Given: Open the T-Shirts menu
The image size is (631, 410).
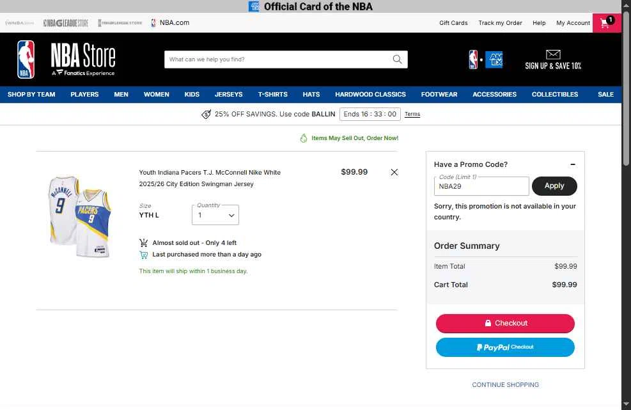Looking at the screenshot, I should 273,94.
